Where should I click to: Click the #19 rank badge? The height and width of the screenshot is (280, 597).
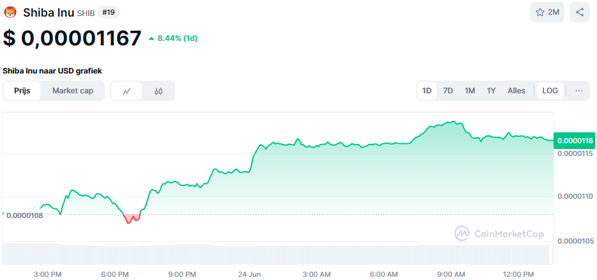[x=109, y=12]
